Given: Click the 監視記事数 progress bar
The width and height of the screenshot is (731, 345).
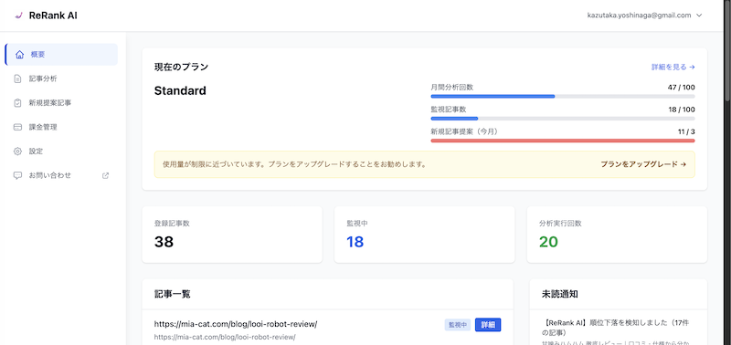Looking at the screenshot, I should (563, 119).
